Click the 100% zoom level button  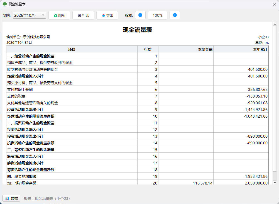click(x=158, y=15)
